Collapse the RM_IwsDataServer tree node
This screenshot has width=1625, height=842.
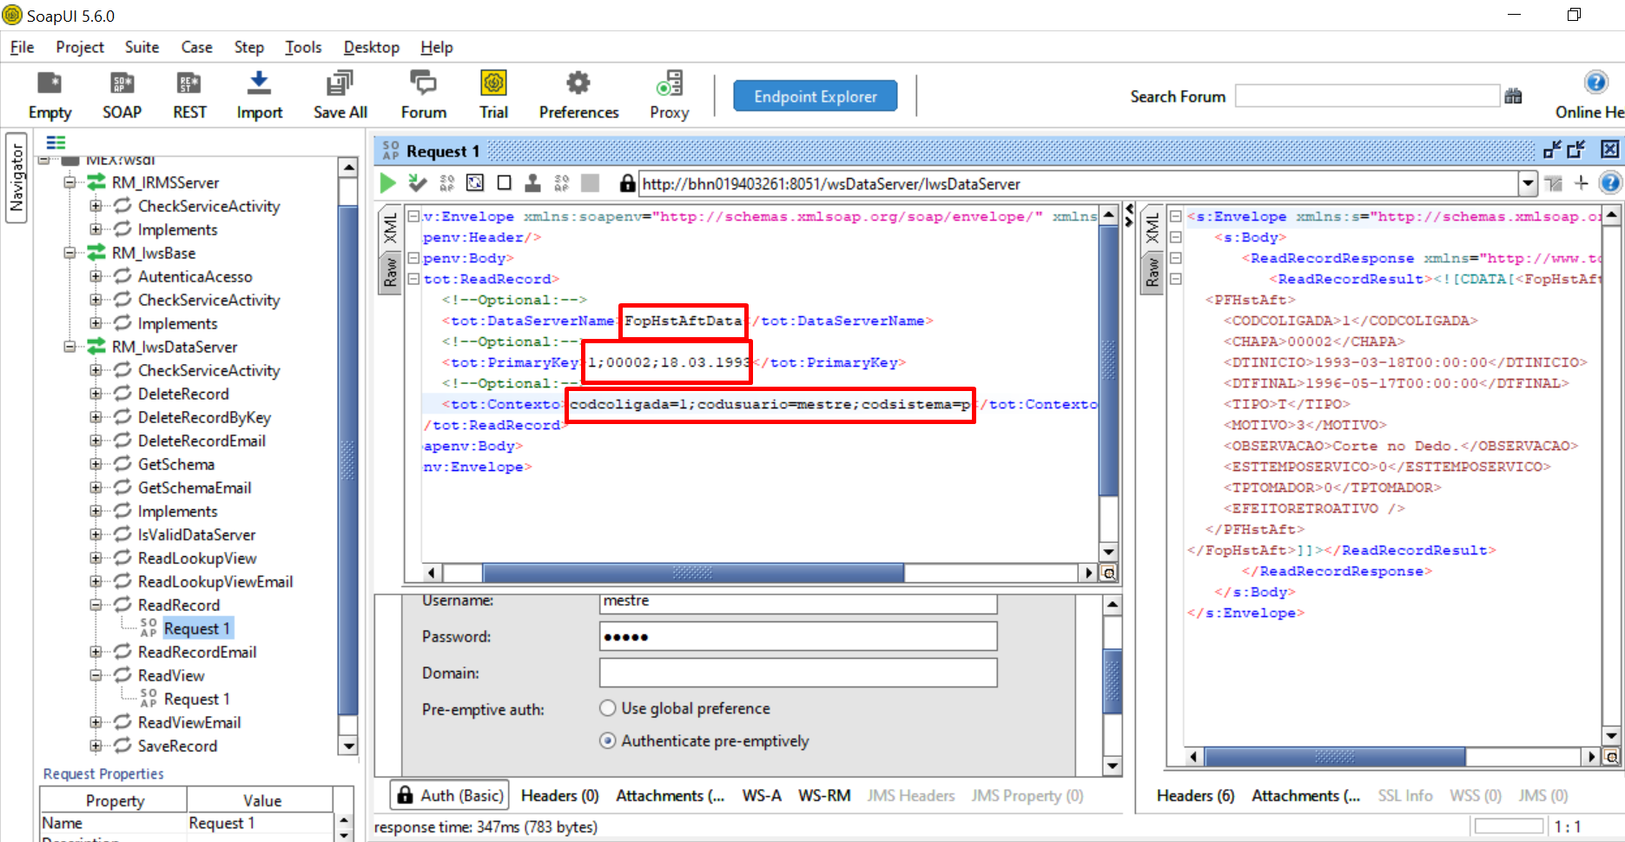(x=69, y=347)
